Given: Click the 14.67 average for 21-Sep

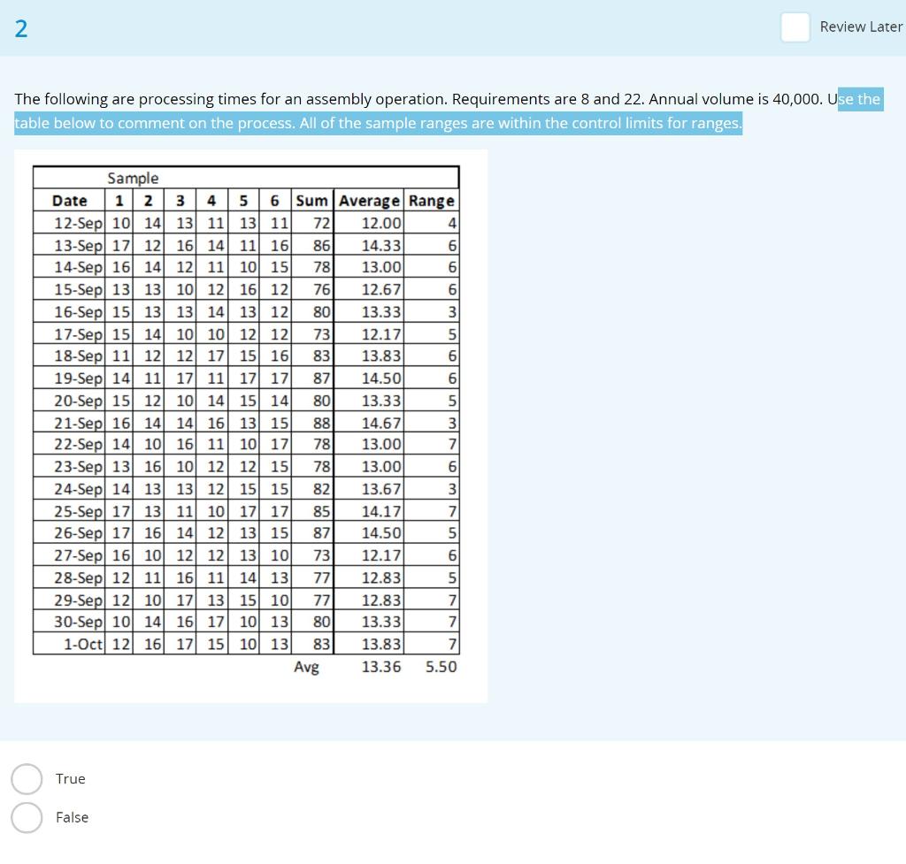Looking at the screenshot, I should tap(381, 422).
